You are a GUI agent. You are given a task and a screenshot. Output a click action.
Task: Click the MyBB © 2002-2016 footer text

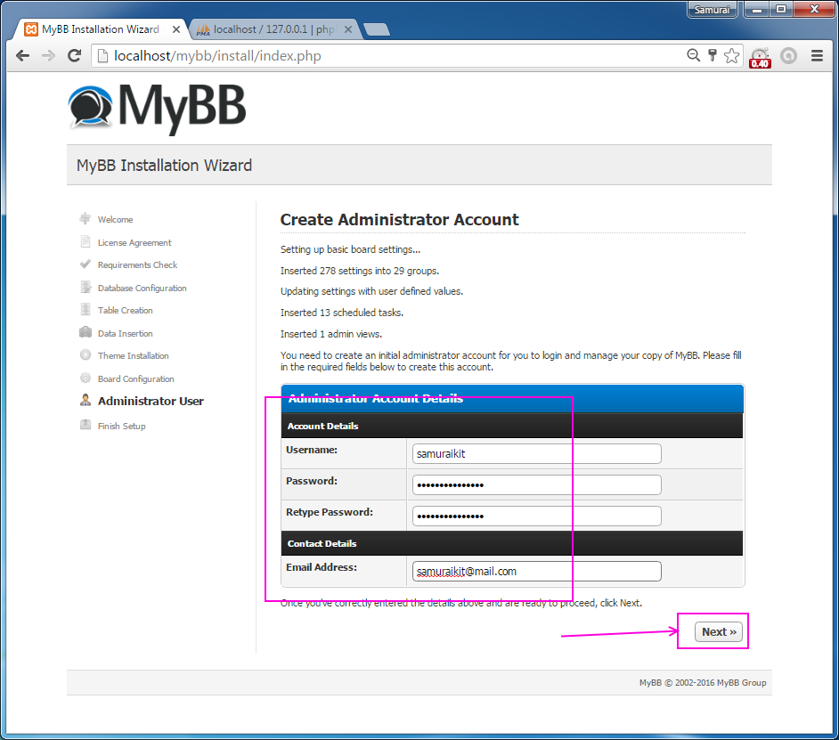[703, 683]
